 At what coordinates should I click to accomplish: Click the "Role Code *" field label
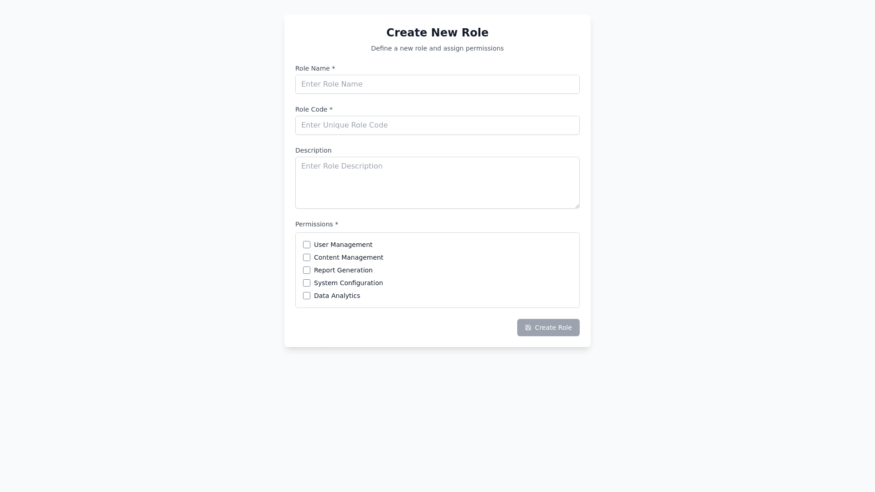[x=314, y=109]
